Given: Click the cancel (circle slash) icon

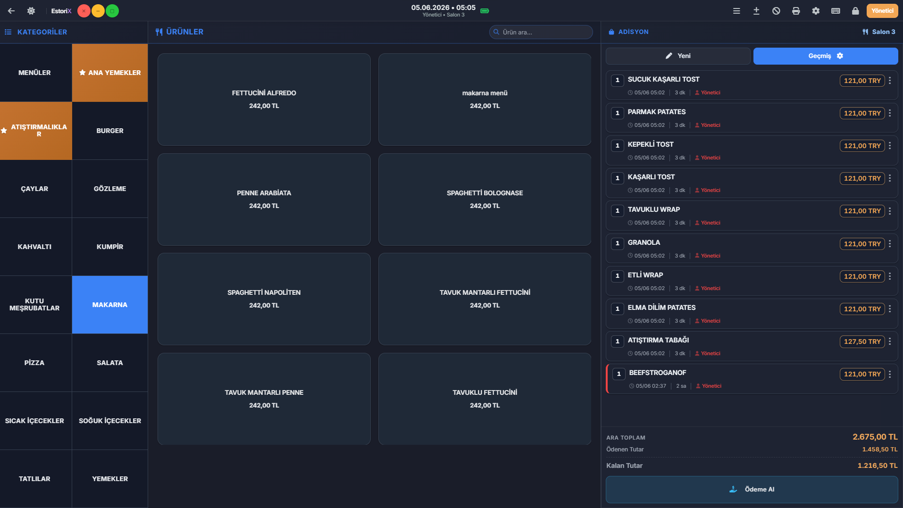Looking at the screenshot, I should coord(776,11).
